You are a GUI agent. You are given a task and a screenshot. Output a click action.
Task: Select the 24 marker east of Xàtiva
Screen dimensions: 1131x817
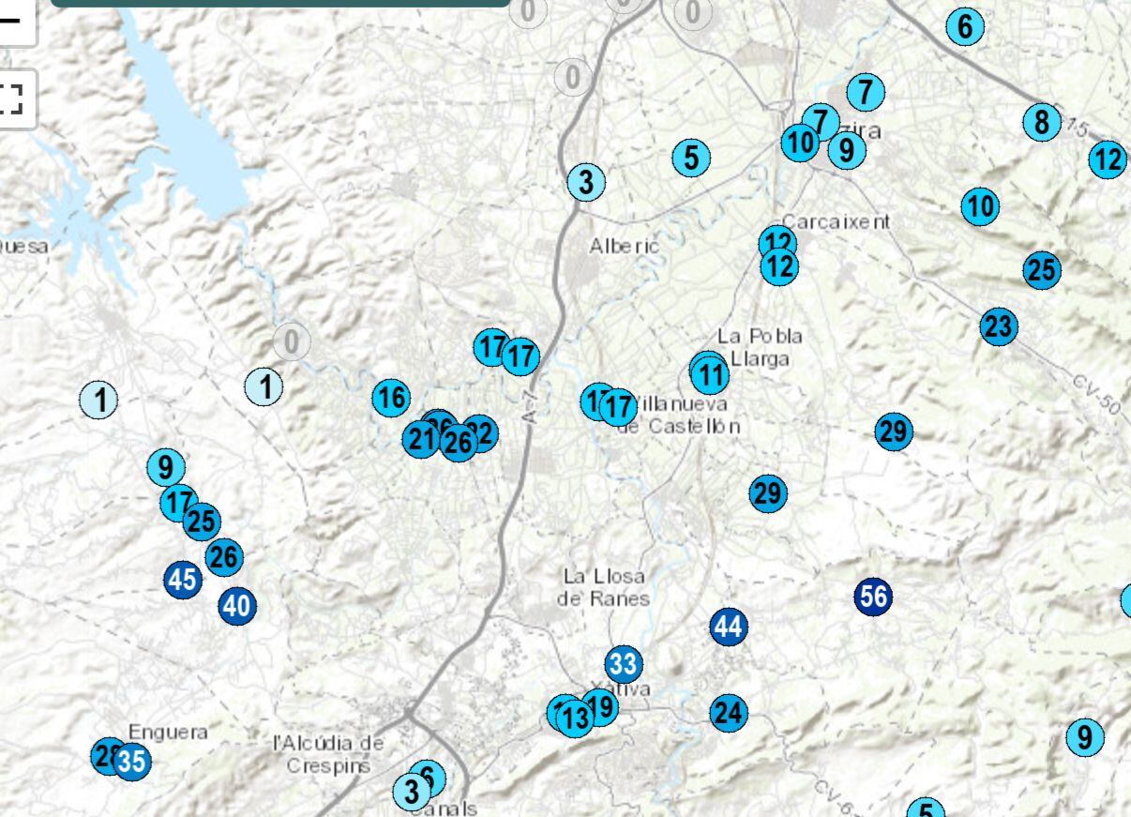(x=728, y=714)
